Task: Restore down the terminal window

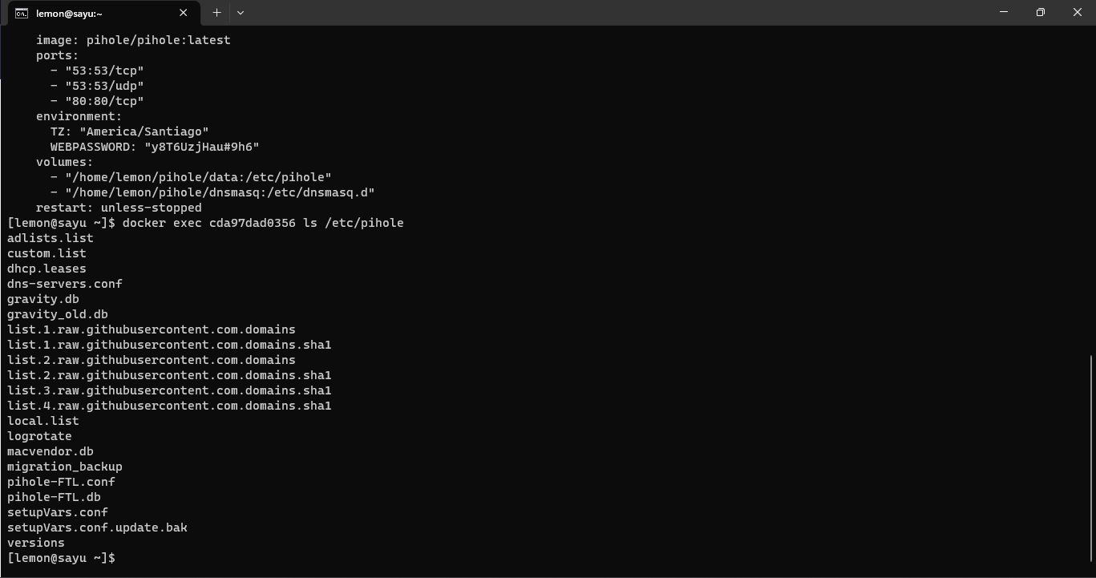Action: pyautogui.click(x=1041, y=12)
